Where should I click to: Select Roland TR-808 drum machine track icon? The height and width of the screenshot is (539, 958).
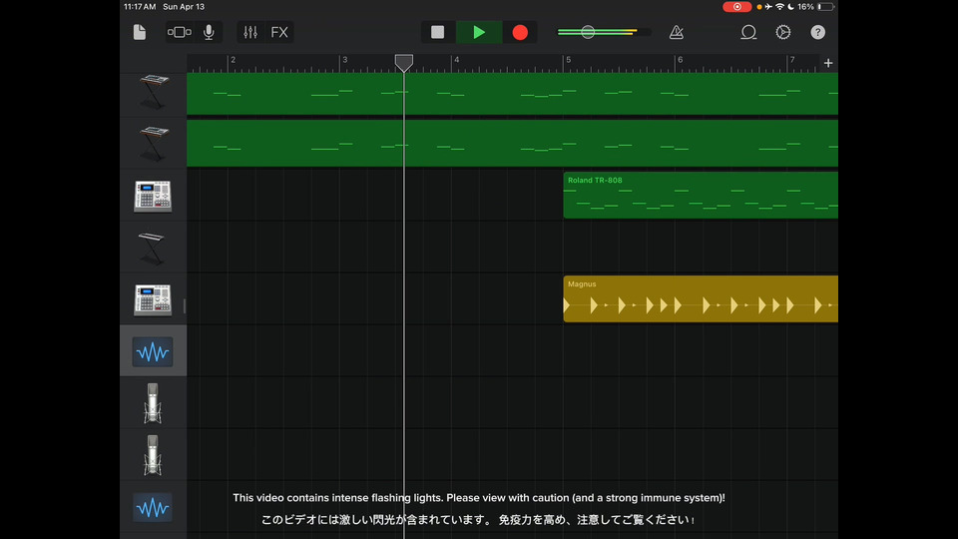(153, 196)
